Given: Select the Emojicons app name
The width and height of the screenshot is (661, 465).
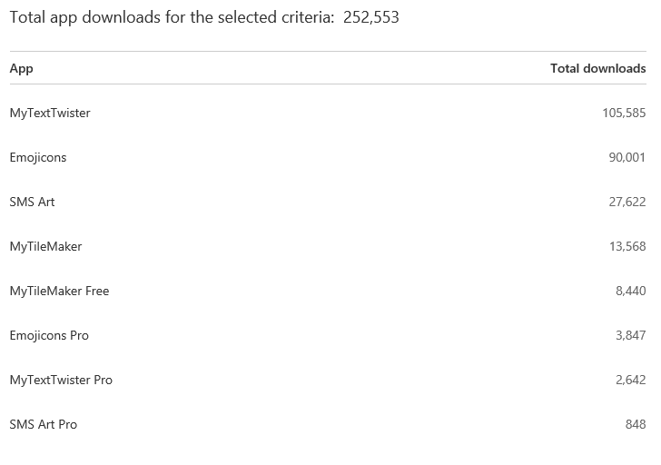Looking at the screenshot, I should click(x=38, y=157).
